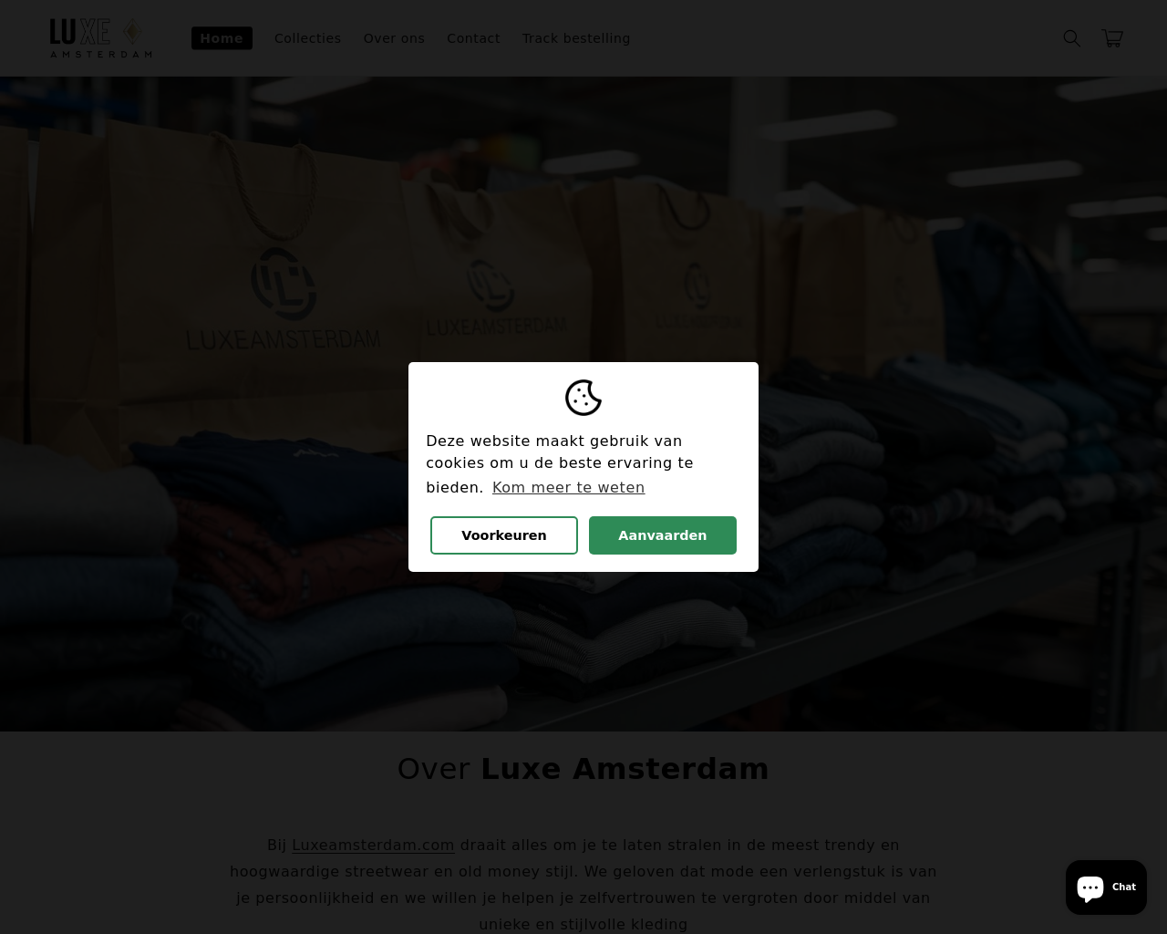This screenshot has width=1167, height=934.
Task: Click the Luxe Amsterdam logo
Action: pos(101,38)
